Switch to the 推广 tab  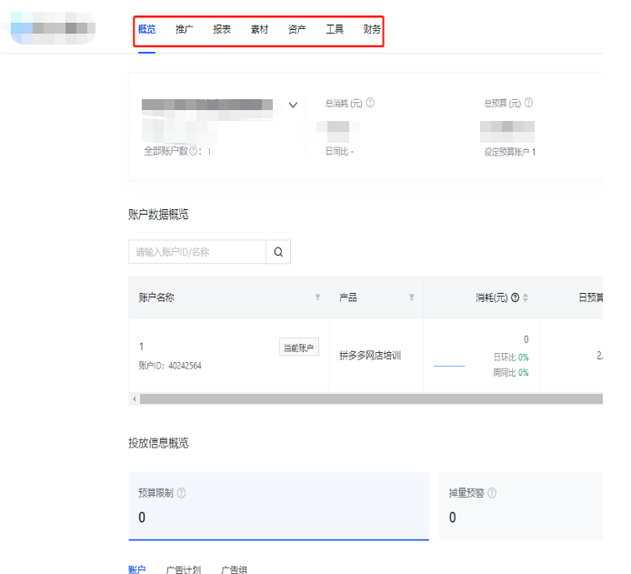(185, 29)
